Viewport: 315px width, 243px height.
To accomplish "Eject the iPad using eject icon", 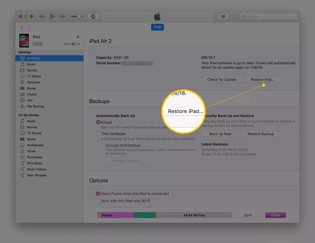I will (x=78, y=37).
